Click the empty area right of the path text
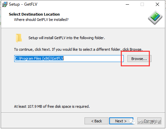This screenshot has height=129, width=166. click(x=93, y=58)
